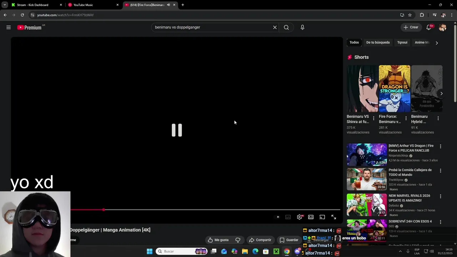Image resolution: width=457 pixels, height=257 pixels.
Task: Cast video to a TV
Action: tap(322, 217)
